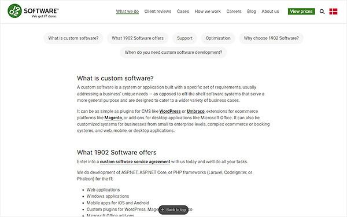Open custom software service agreement link
Image resolution: width=347 pixels, height=217 pixels.
pos(135,161)
